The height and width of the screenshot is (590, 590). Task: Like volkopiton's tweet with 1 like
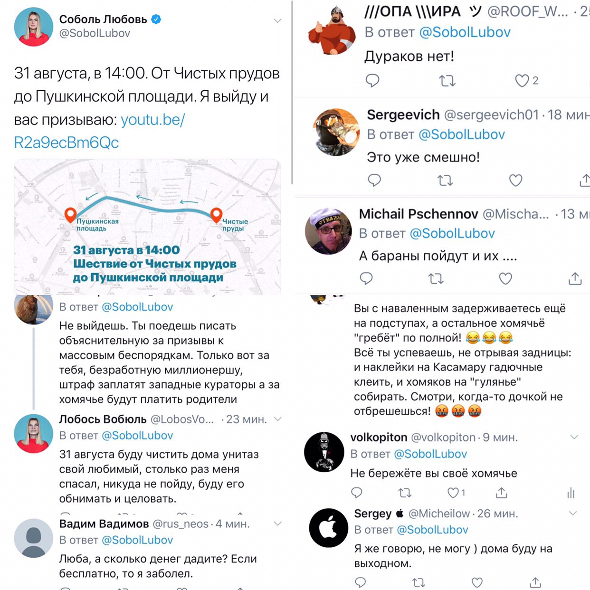(453, 493)
